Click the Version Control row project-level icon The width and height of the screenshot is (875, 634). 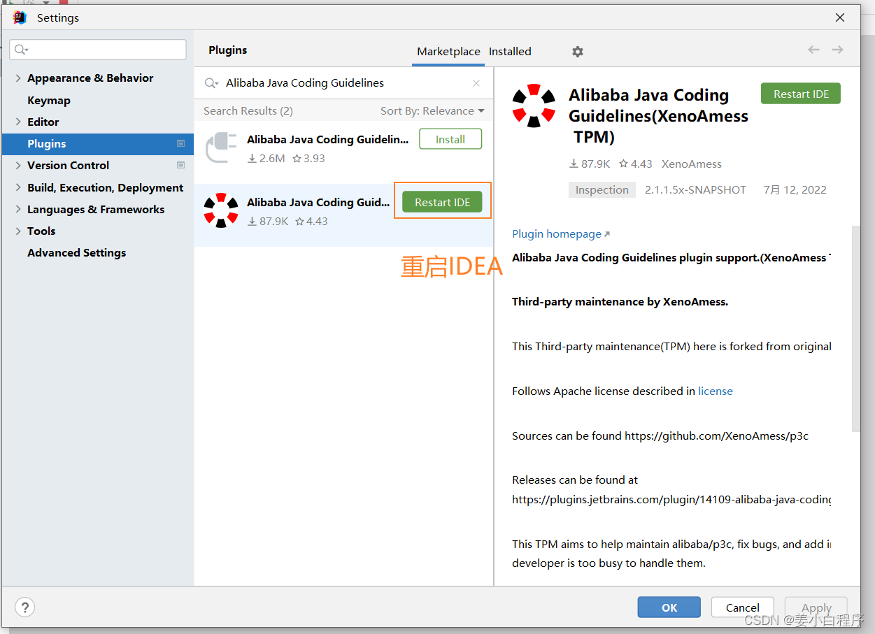coord(180,165)
